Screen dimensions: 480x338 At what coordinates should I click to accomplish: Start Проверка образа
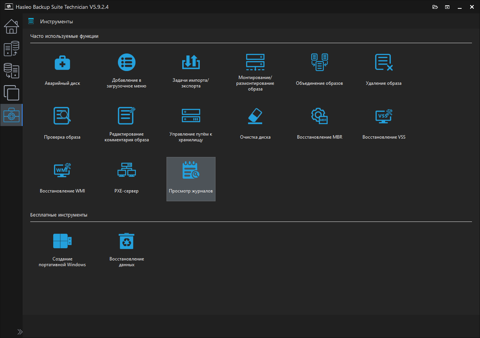pos(62,124)
